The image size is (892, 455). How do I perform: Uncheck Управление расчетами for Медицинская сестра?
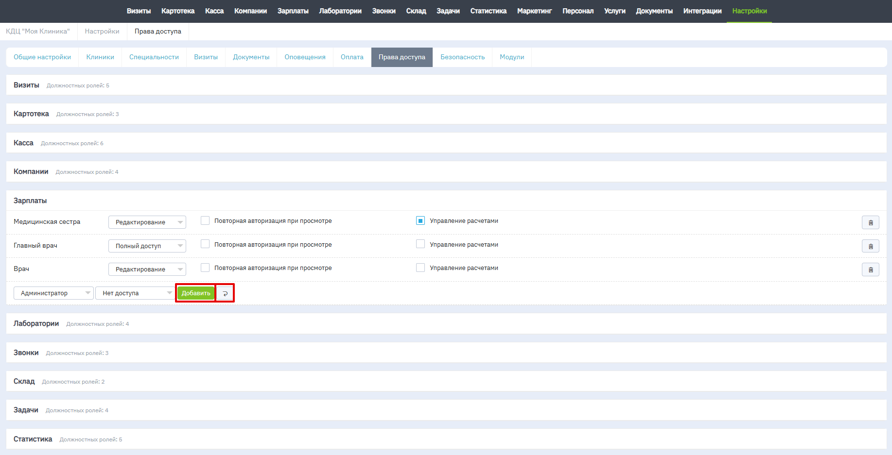point(420,221)
